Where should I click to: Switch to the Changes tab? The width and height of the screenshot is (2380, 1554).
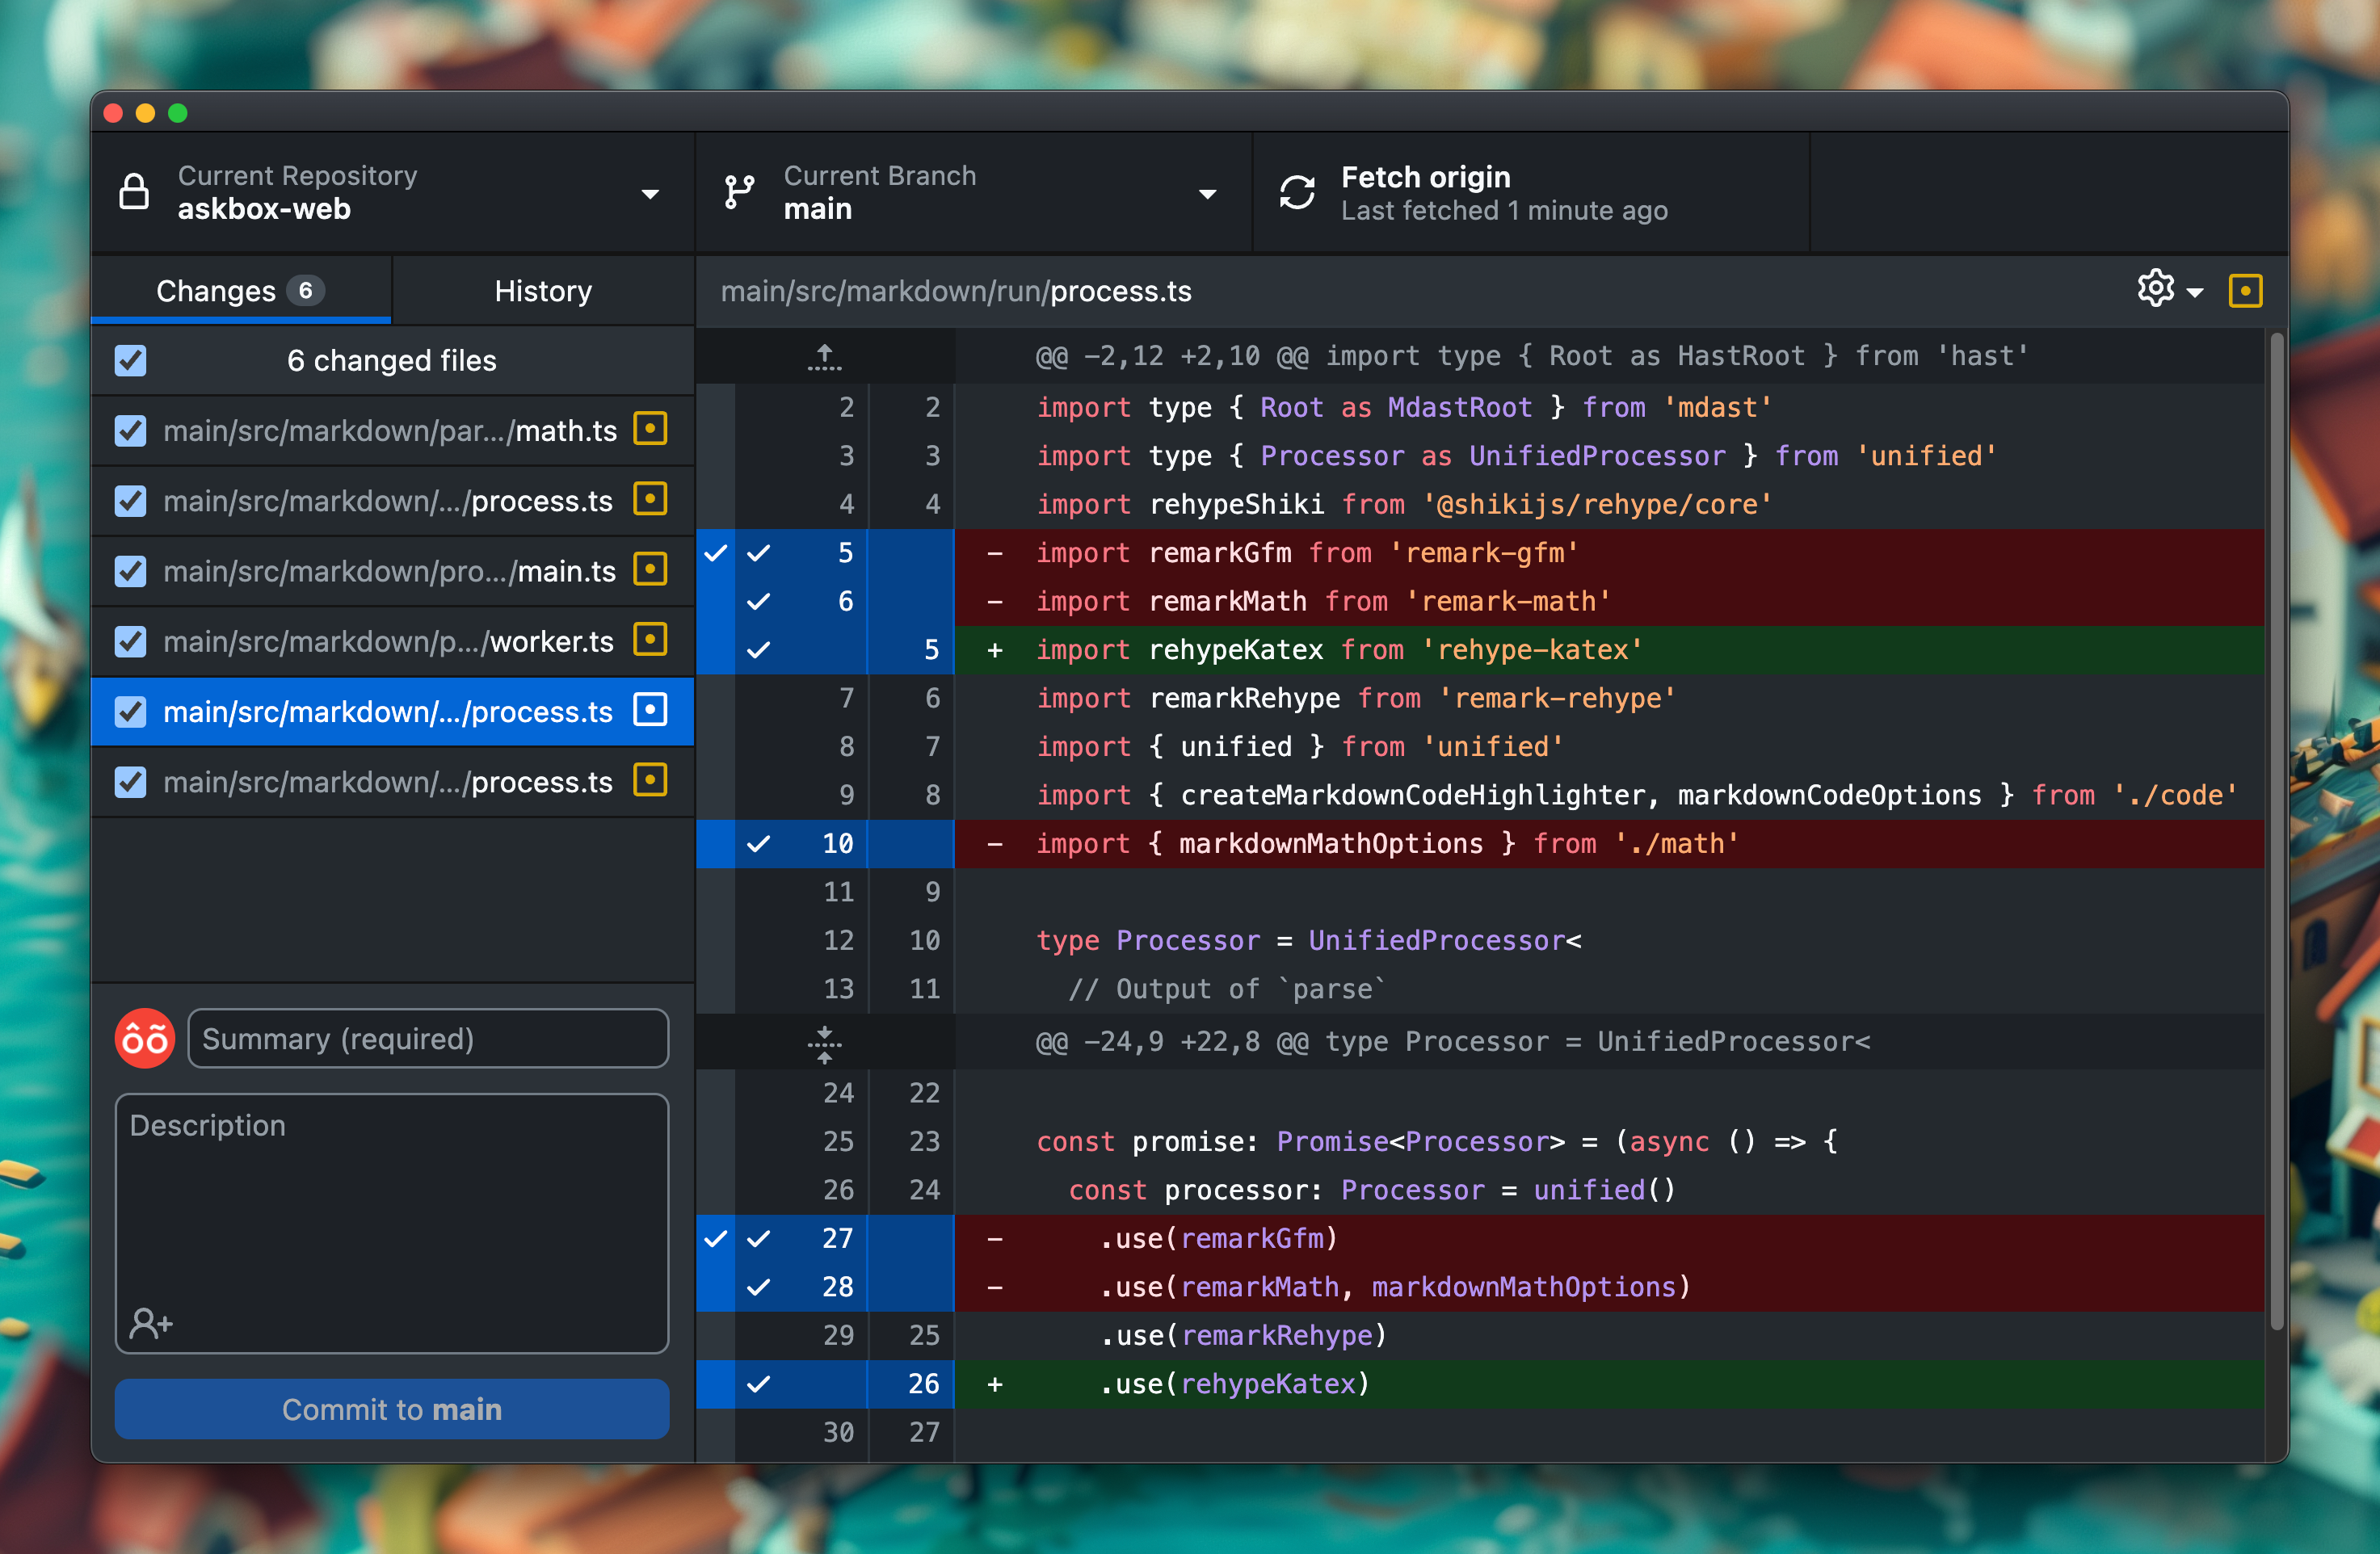241,290
